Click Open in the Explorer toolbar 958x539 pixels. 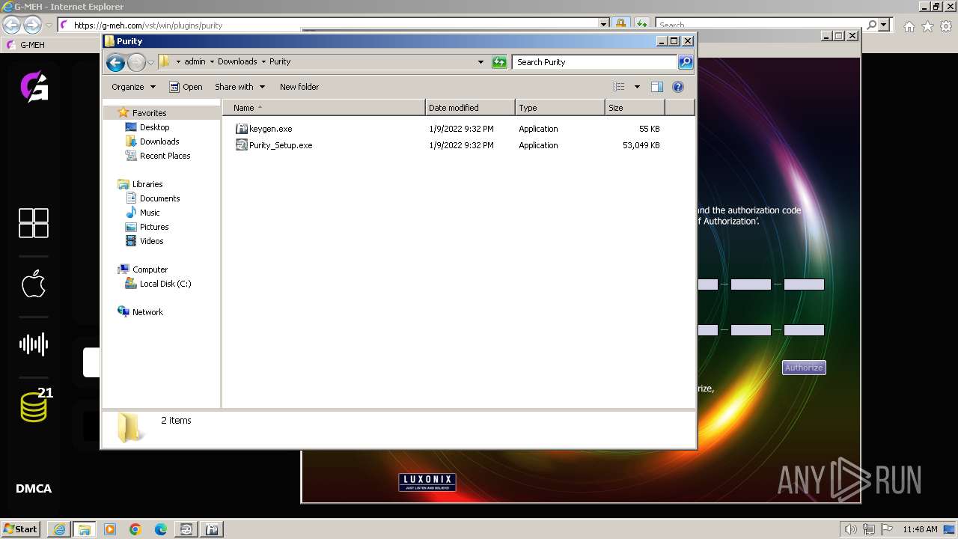(x=186, y=87)
